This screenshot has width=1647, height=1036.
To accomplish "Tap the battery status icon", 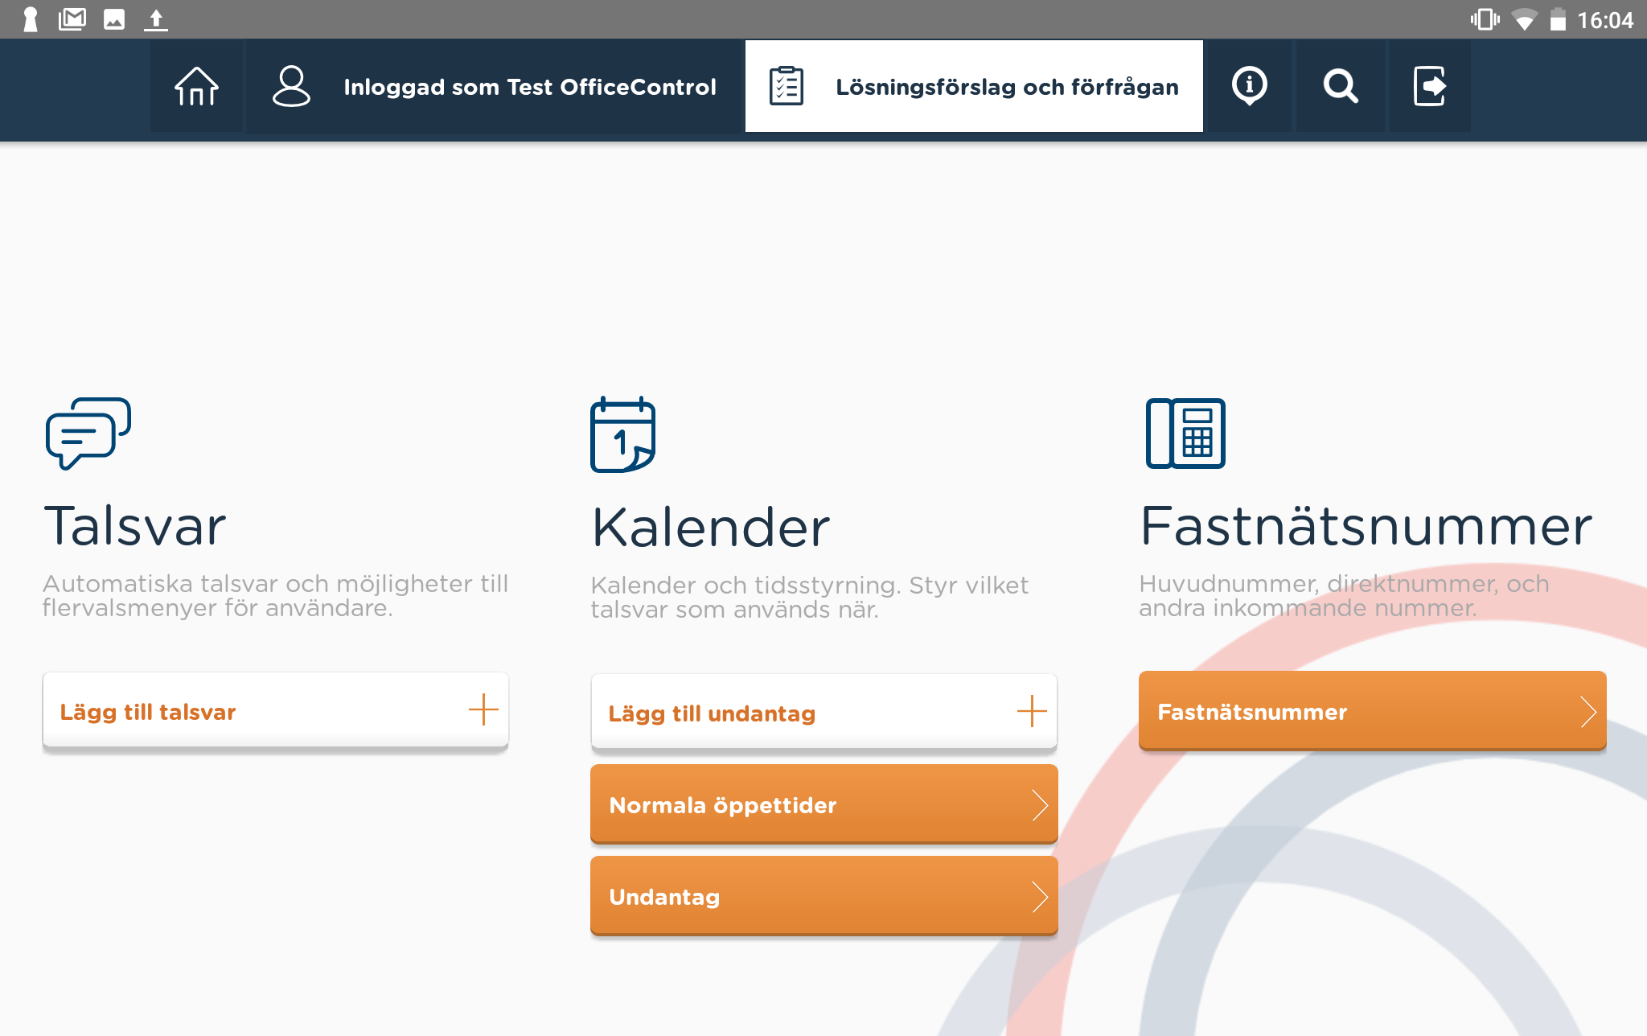I will pos(1559,19).
